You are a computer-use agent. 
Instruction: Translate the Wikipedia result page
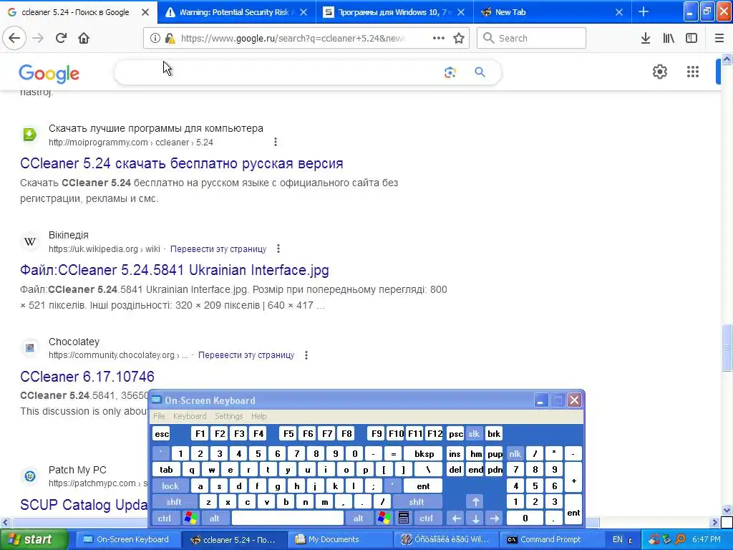tap(218, 249)
